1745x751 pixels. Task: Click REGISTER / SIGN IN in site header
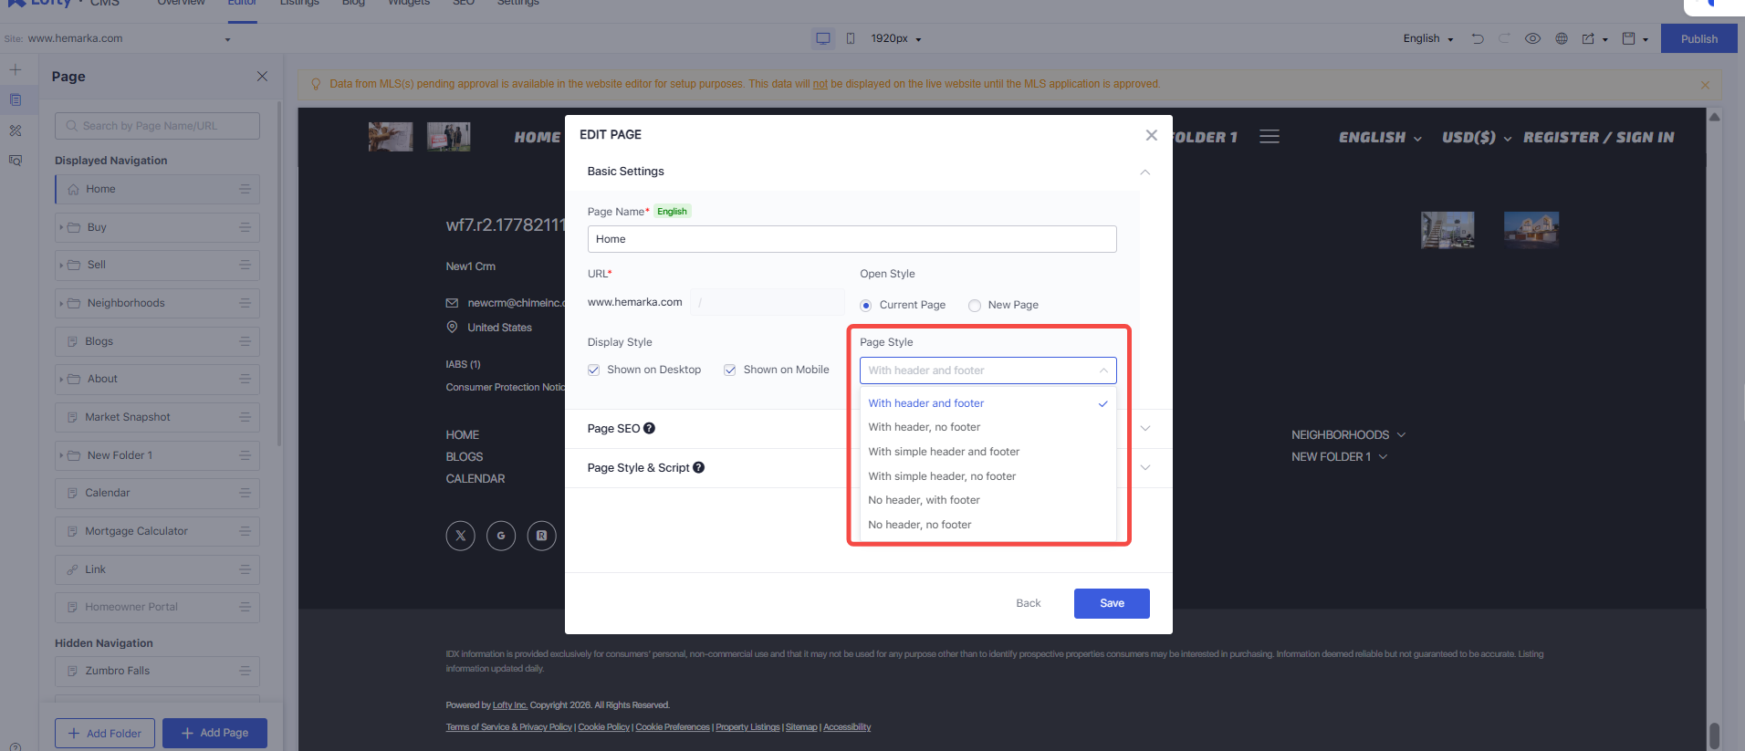(1598, 137)
